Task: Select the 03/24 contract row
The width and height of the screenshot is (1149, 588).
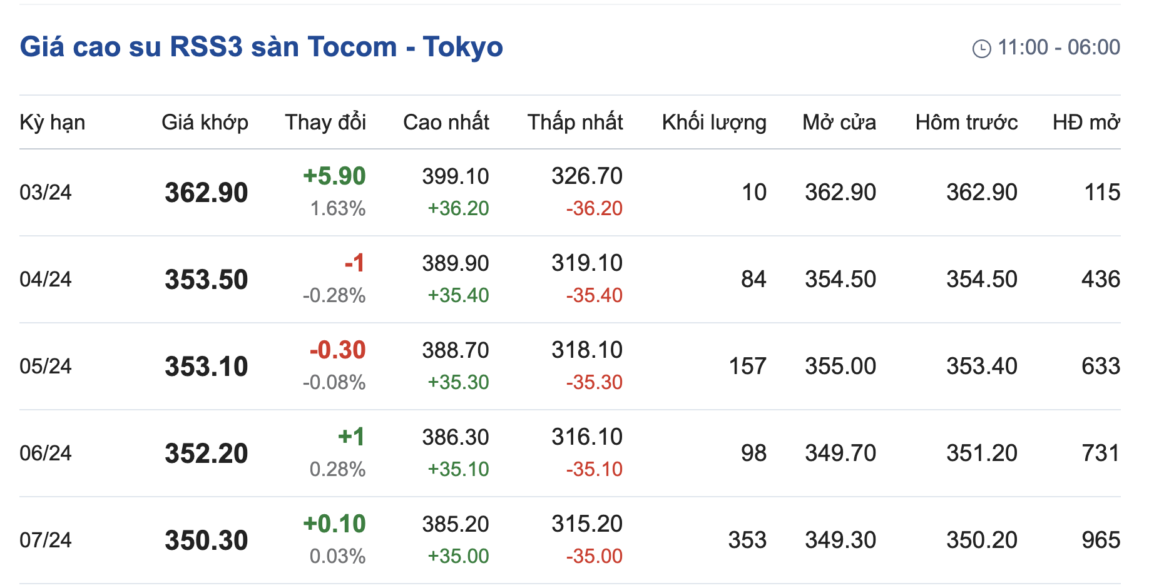Action: pyautogui.click(x=46, y=192)
